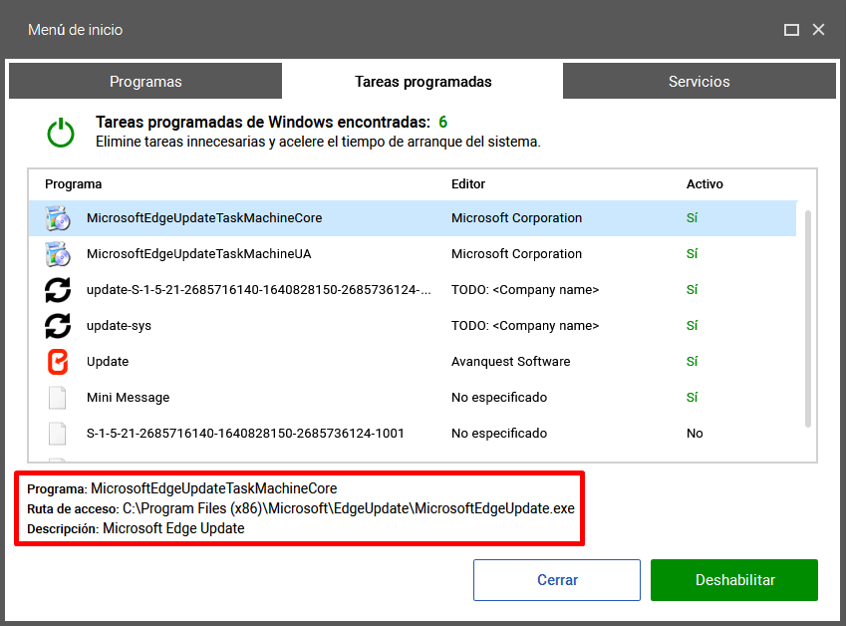Click the green power icon in header
Image resolution: width=846 pixels, height=626 pixels.
pyautogui.click(x=61, y=133)
